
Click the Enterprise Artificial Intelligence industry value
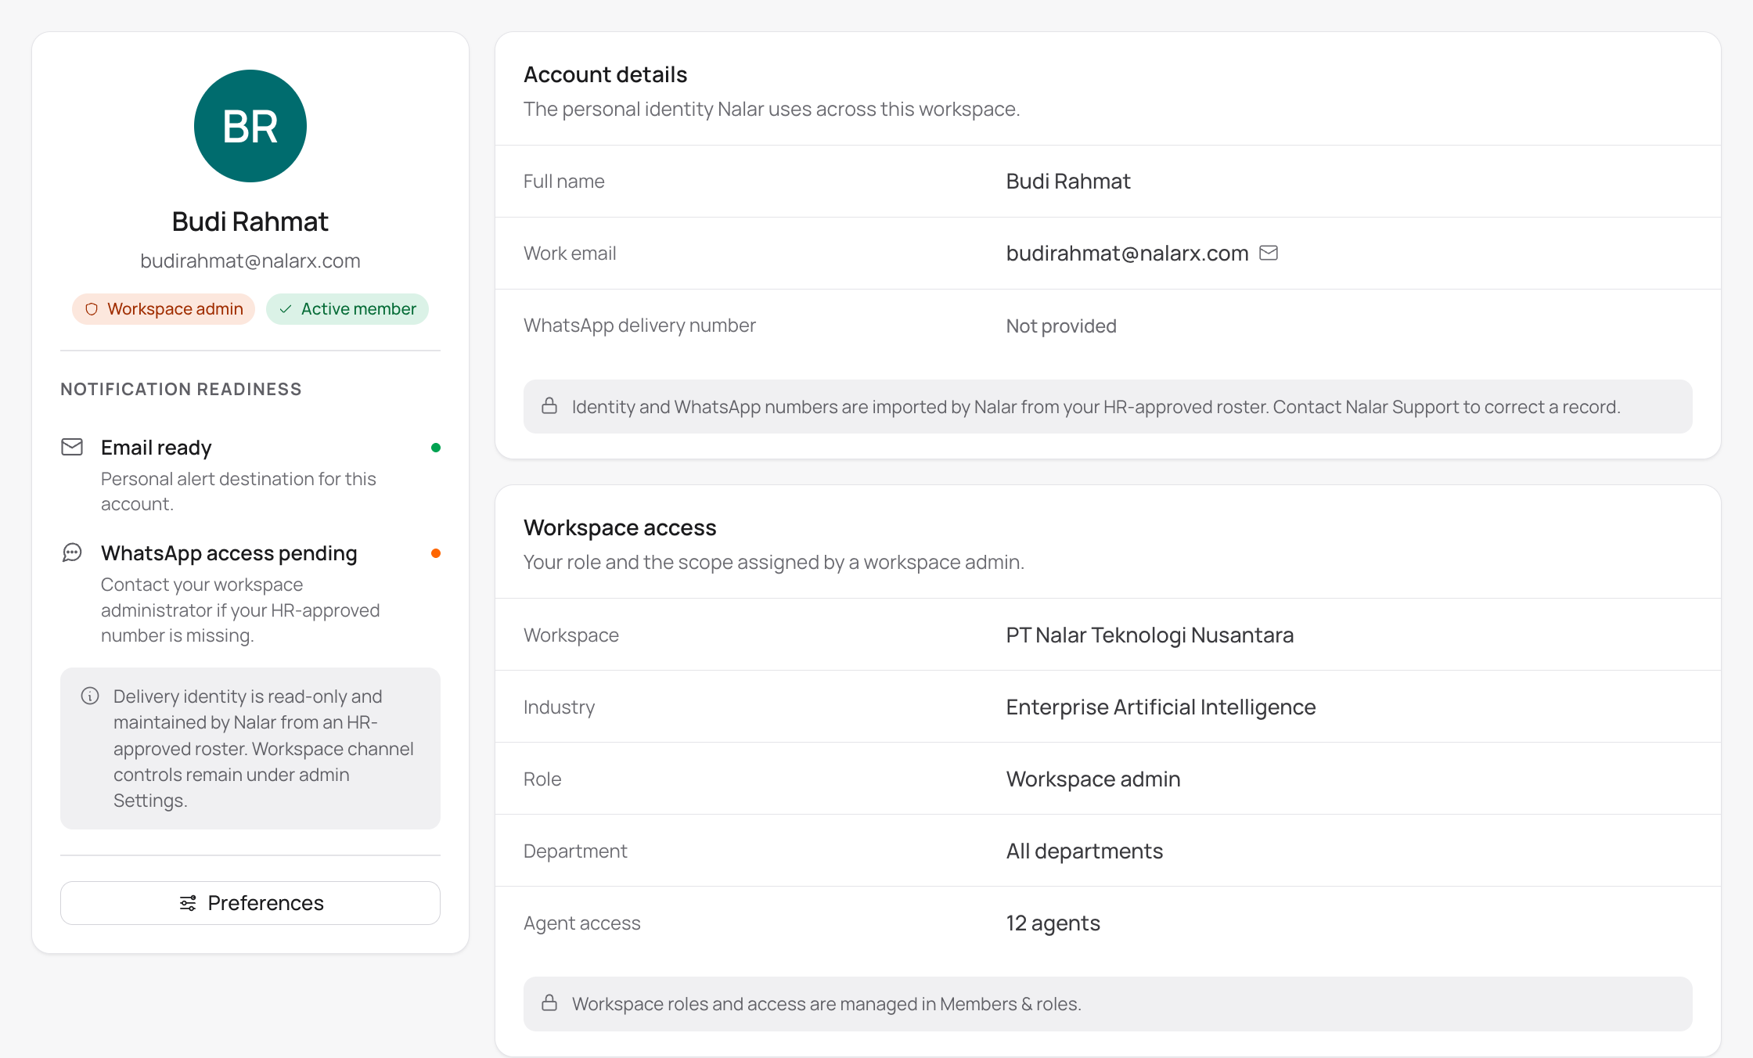pos(1161,707)
